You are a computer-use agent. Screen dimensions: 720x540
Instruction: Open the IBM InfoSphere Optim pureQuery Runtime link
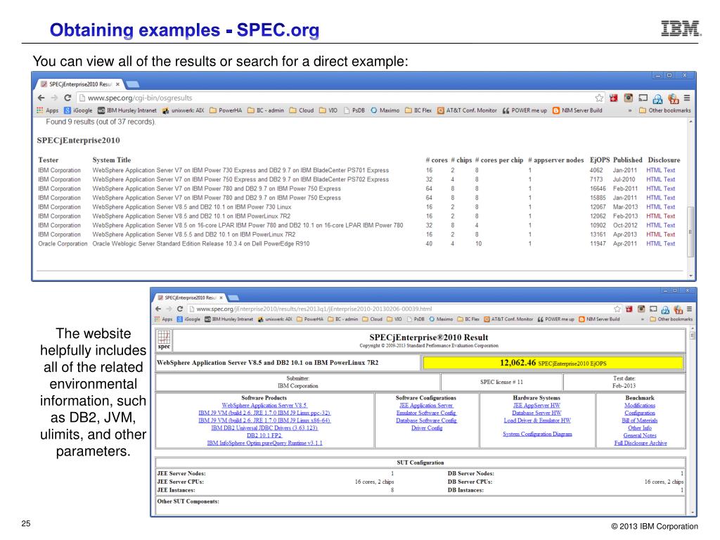pos(264,443)
